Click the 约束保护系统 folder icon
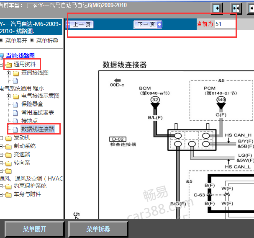The width and height of the screenshot is (254, 238). 8,186
